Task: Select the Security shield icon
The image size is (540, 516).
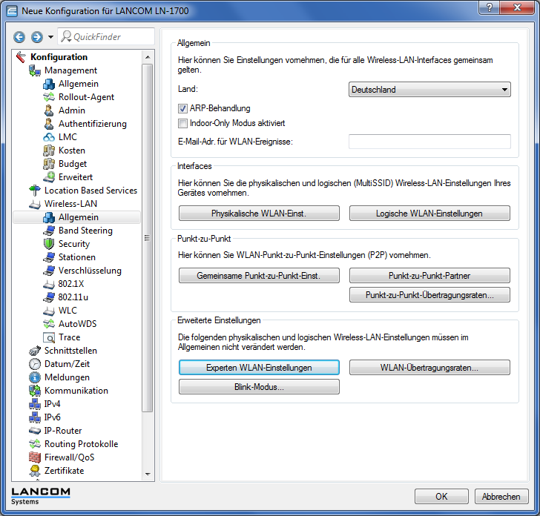Action: tap(49, 244)
